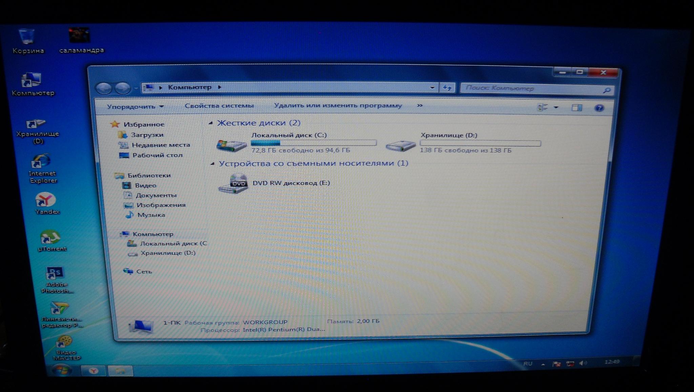Click the refresh button beside address bar
This screenshot has height=392, width=694.
[447, 88]
